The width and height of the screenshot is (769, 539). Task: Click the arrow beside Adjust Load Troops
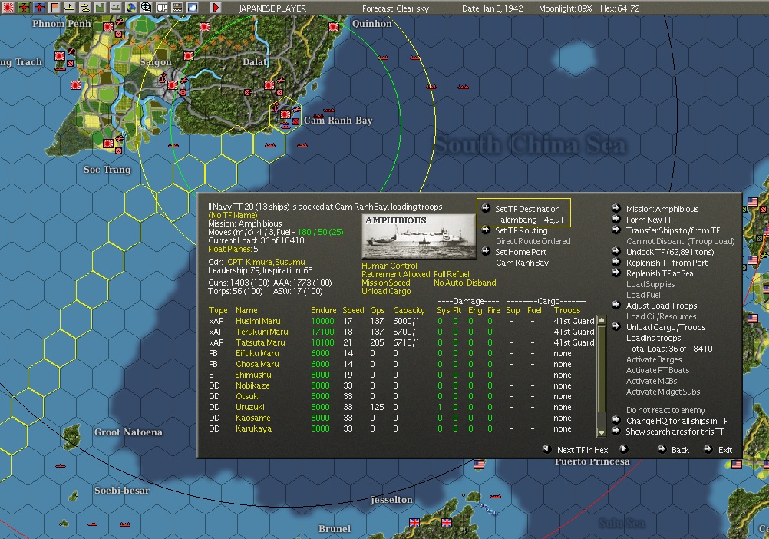(x=616, y=305)
